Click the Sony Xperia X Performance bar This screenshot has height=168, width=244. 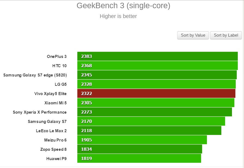[153, 112]
